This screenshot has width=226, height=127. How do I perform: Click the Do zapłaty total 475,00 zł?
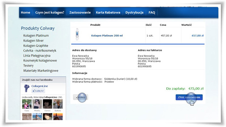185,89
